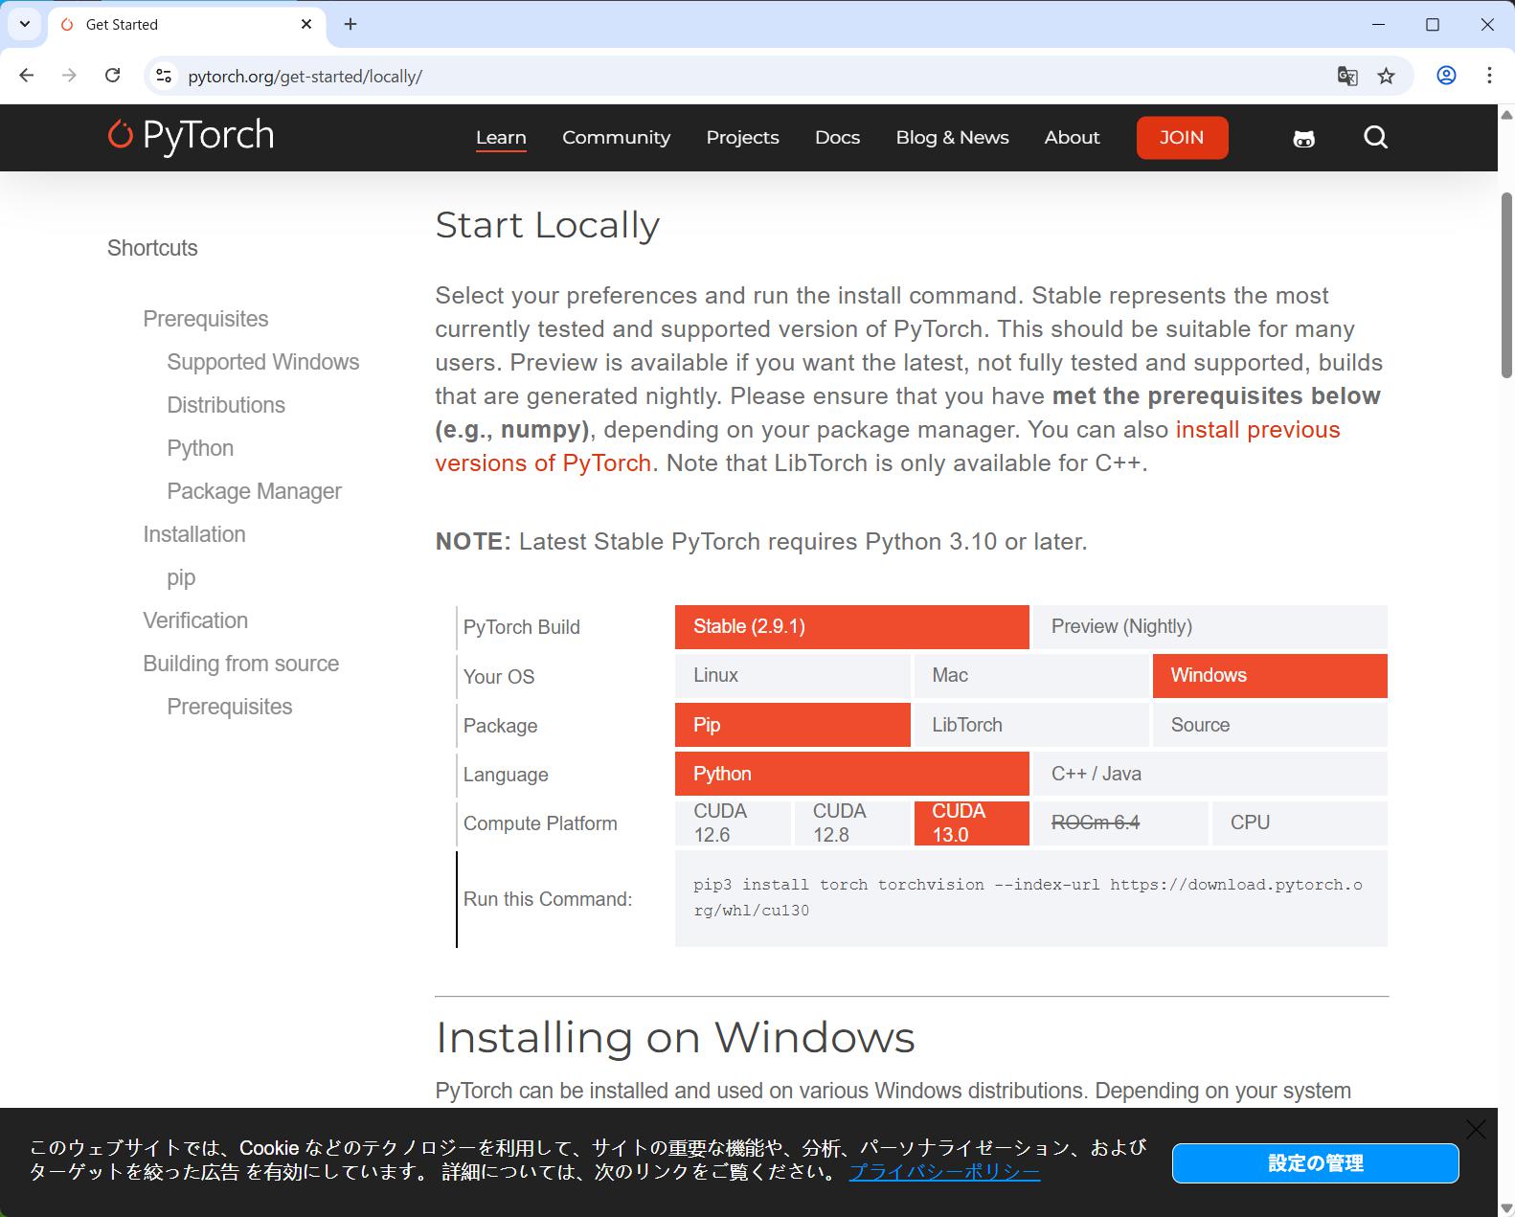Click the Google Translate icon in address bar
Image resolution: width=1515 pixels, height=1217 pixels.
point(1347,76)
